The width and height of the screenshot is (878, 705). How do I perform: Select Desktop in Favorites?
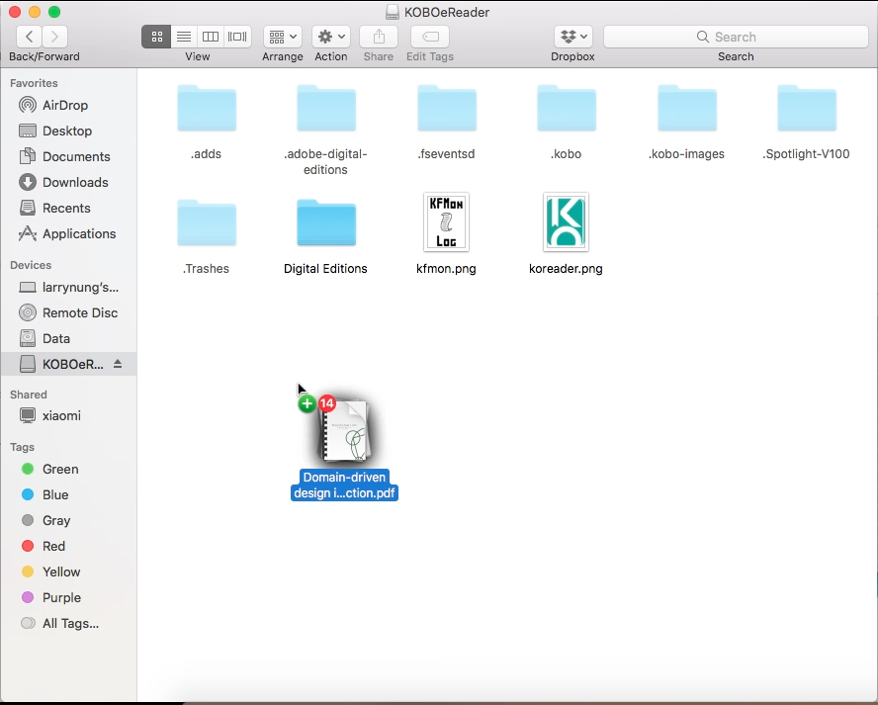pyautogui.click(x=68, y=132)
